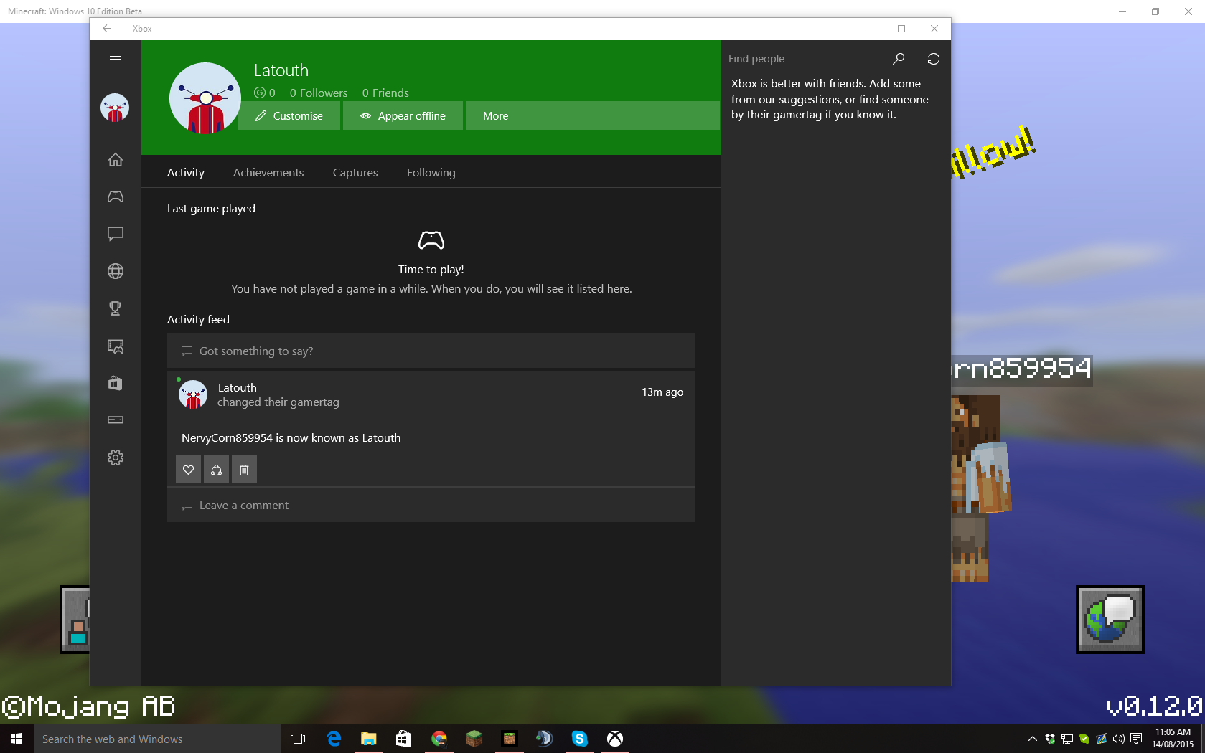Open Microsoft Edge from the taskbar
The width and height of the screenshot is (1205, 753).
tap(334, 739)
